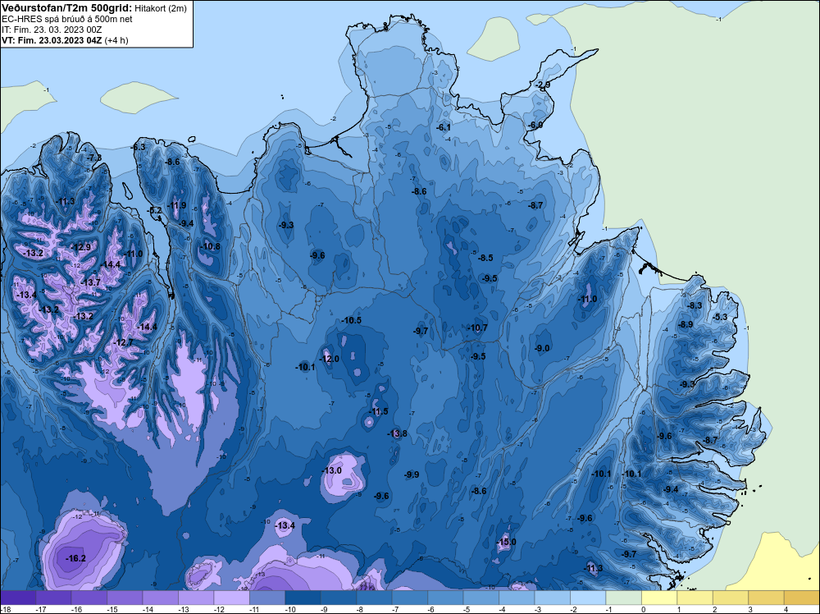Select the legend swatch labeled -9
Screen dimensions: 820x614
click(339, 598)
